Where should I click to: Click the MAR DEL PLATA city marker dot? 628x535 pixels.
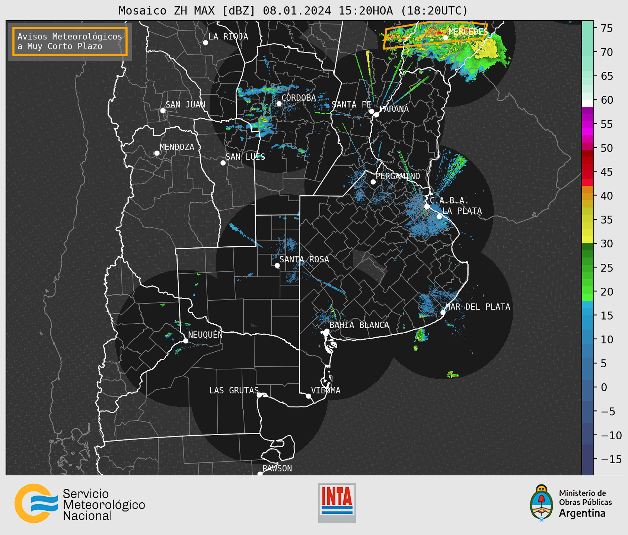click(x=443, y=313)
